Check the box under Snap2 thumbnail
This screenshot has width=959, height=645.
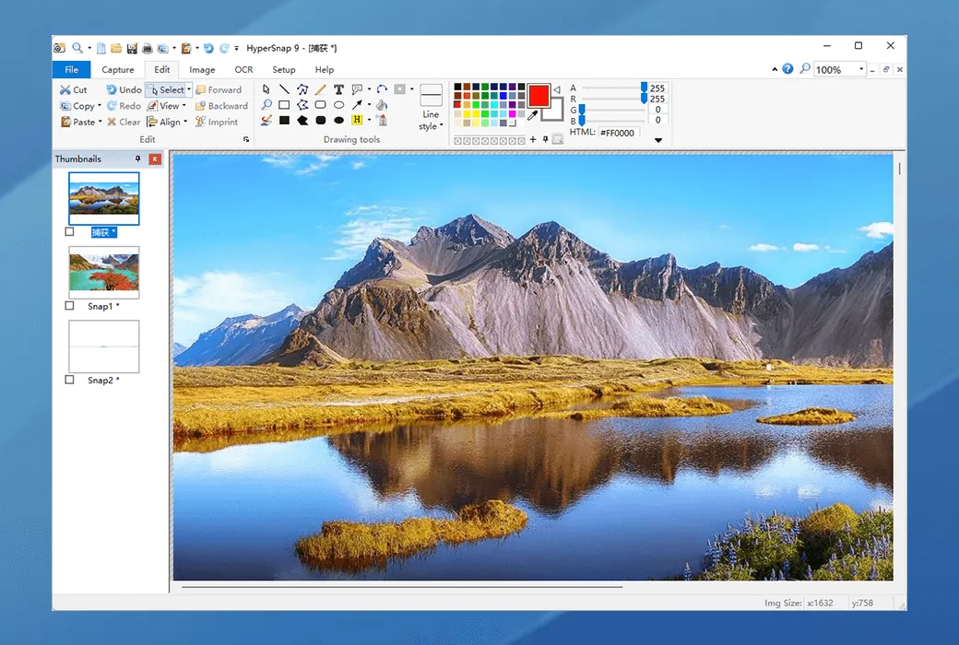pyautogui.click(x=69, y=380)
